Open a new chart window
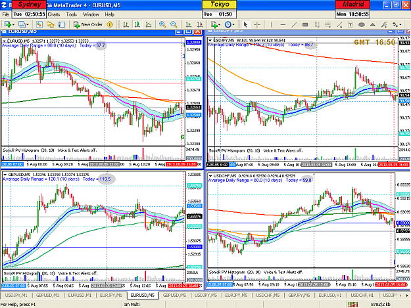The height and width of the screenshot is (308, 411). [x=7, y=24]
